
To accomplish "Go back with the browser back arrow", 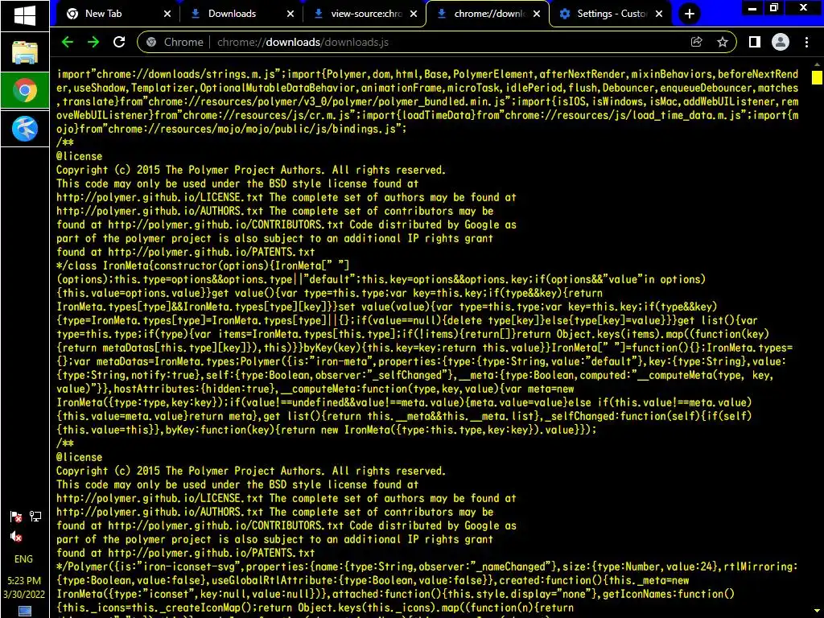I will point(68,42).
